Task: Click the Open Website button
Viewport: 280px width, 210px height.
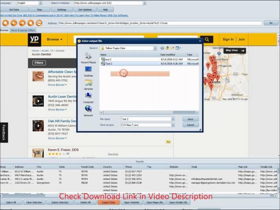Action: pos(131,202)
